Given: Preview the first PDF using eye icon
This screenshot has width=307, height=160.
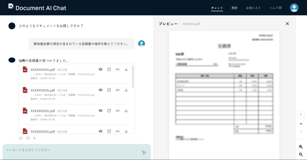Looking at the screenshot, I should tap(101, 69).
